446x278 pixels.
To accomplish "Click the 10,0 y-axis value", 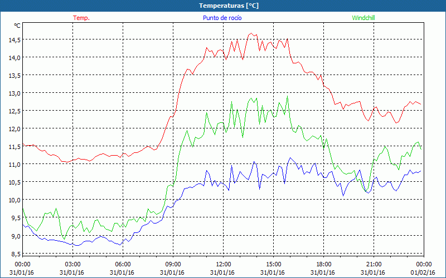I will tap(14, 200).
